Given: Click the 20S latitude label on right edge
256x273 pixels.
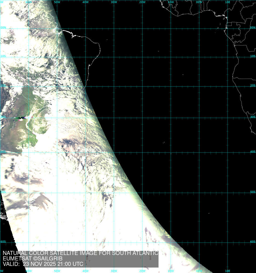Looking at the screenshot, I should pos(253,85).
